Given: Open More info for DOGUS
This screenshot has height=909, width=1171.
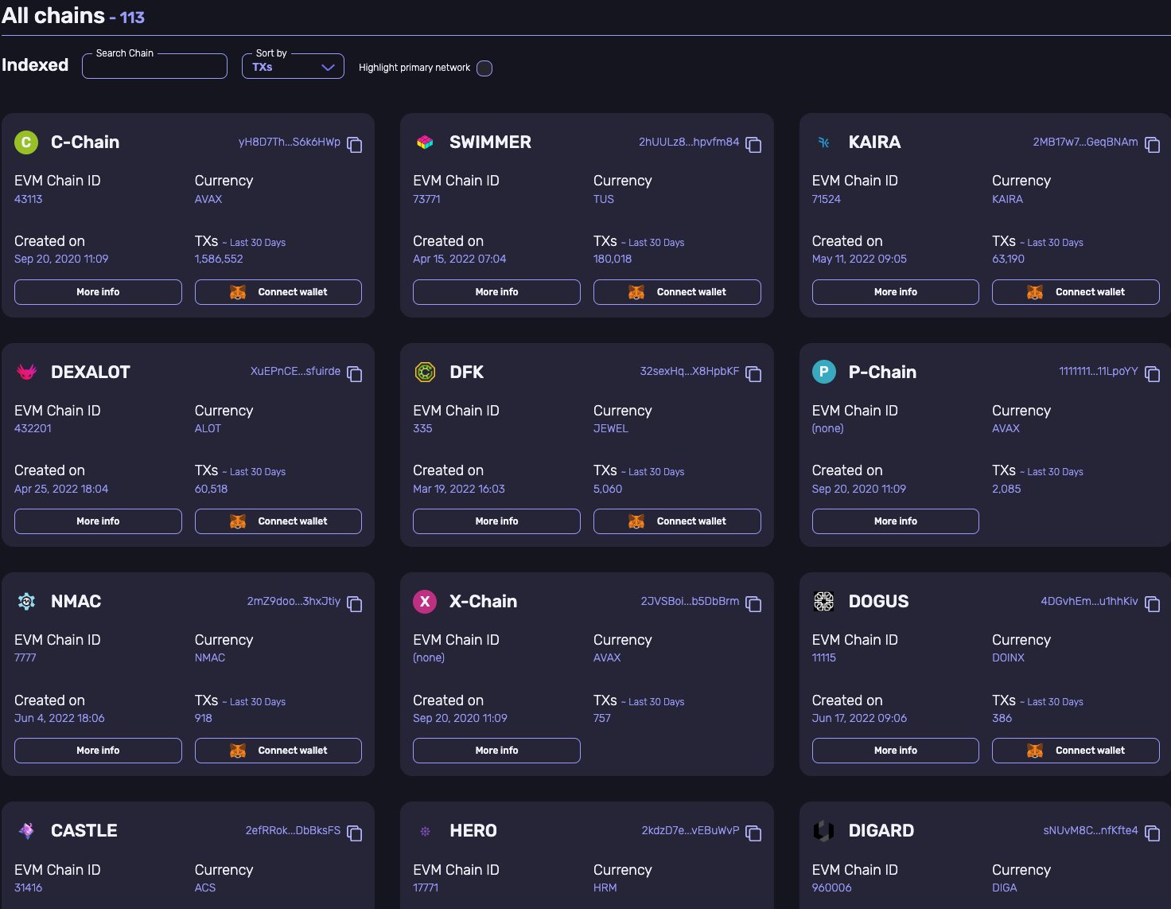Looking at the screenshot, I should (896, 751).
